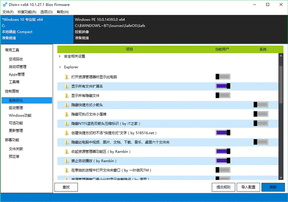Open the 选项(O) menu
The image size is (288, 202).
click(x=47, y=12)
